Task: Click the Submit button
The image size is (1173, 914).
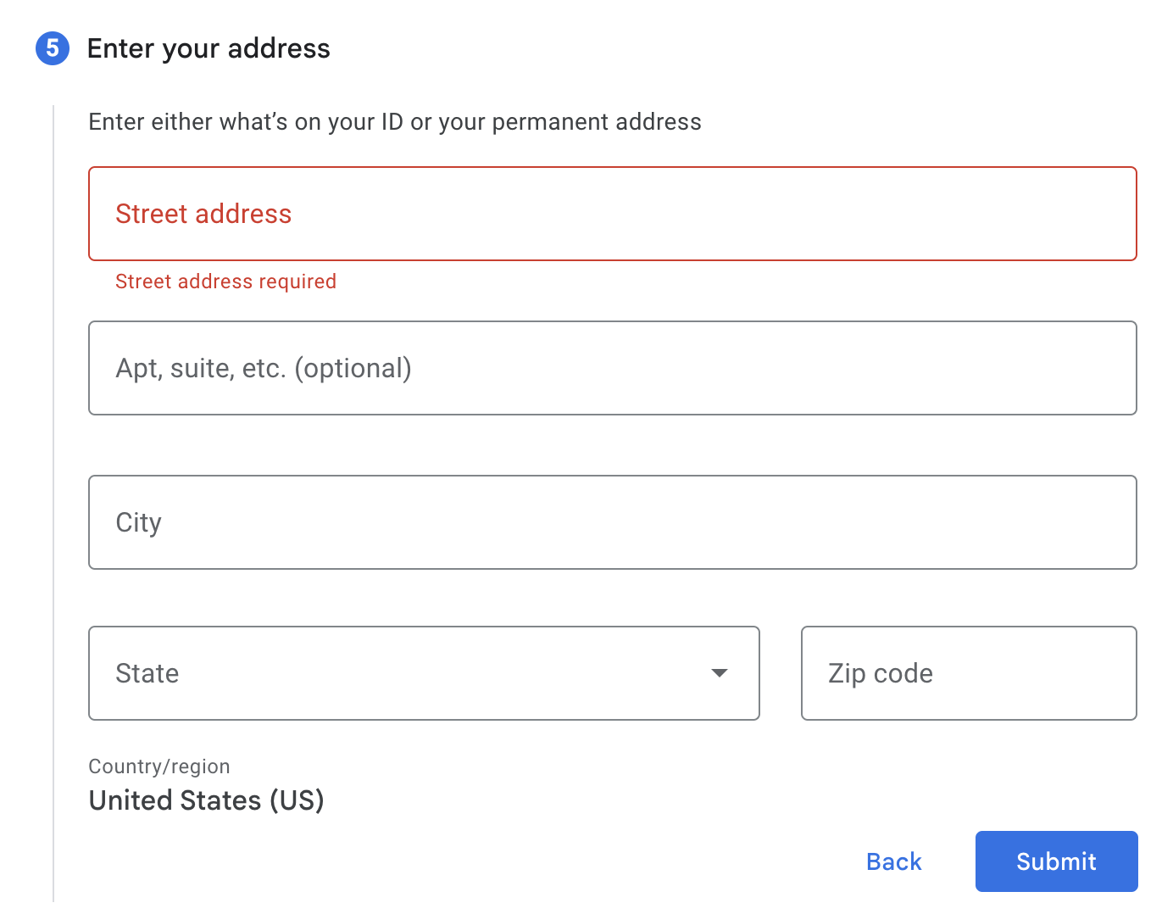Action: (1056, 861)
